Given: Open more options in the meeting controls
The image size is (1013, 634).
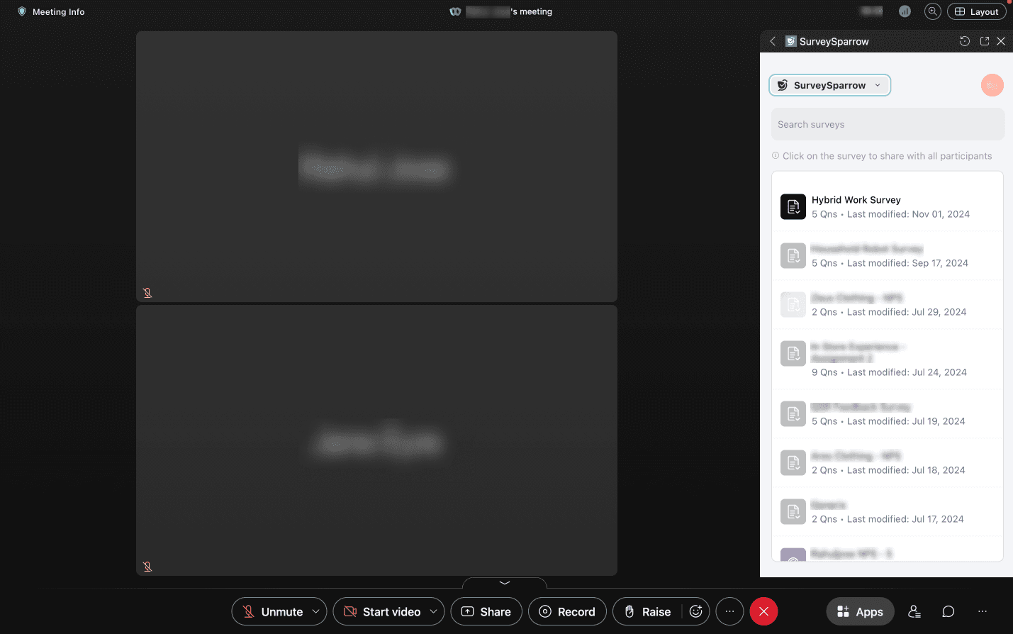Looking at the screenshot, I should pos(729,611).
